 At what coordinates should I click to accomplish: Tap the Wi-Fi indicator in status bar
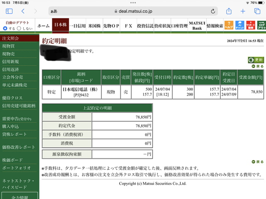(248, 3)
